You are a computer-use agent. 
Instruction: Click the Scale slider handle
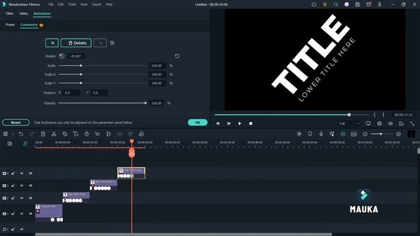81,66
